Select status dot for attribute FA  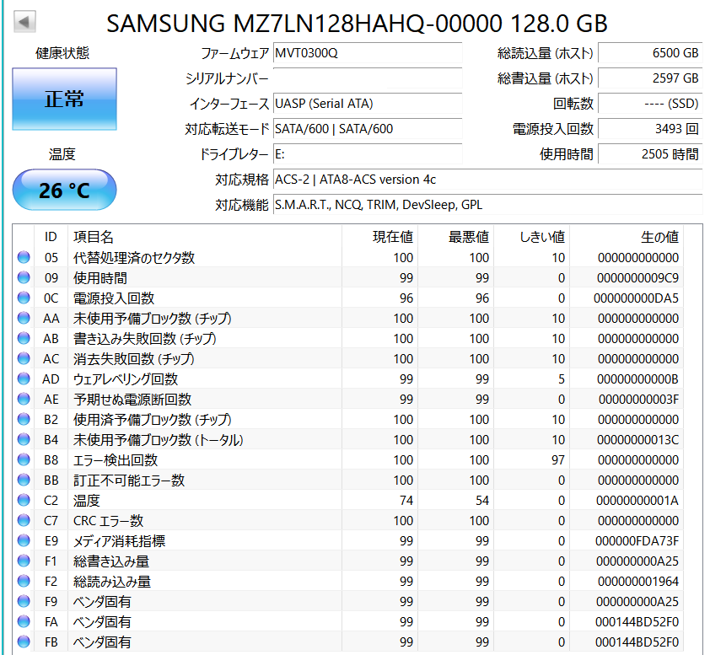pos(24,621)
